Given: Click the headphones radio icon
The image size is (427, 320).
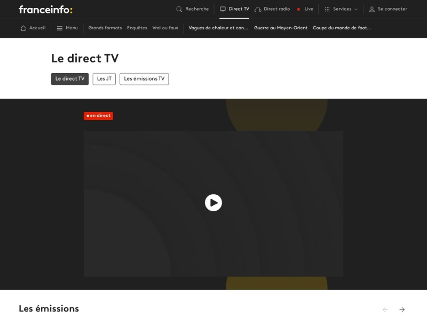Looking at the screenshot, I should point(258,9).
